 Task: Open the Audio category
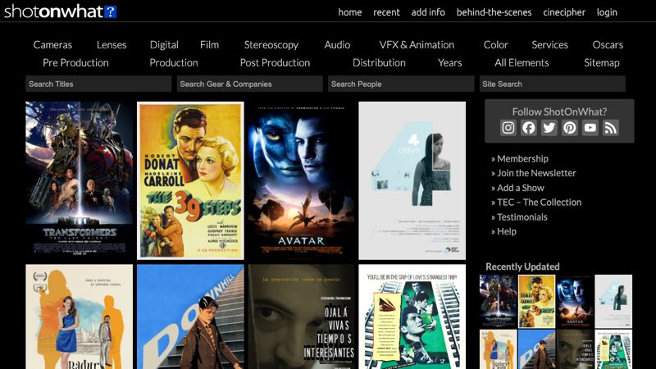tap(337, 45)
